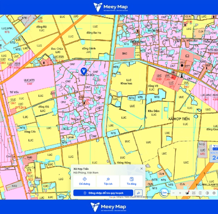This screenshot has width=218, height=214.
Task: Open the pie chart statistics icon
Action: [x=207, y=193]
